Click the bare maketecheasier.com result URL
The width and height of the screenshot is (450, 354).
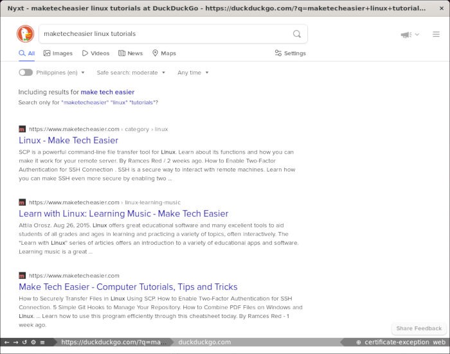74,276
